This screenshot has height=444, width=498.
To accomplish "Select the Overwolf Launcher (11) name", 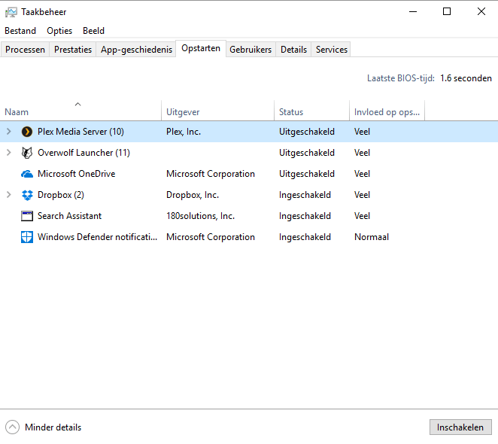I will [x=84, y=153].
